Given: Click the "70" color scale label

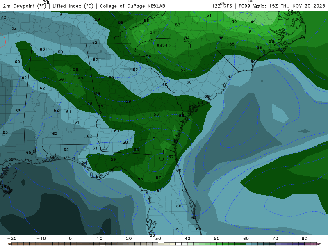Looking at the screenshot, I should click(x=275, y=239).
